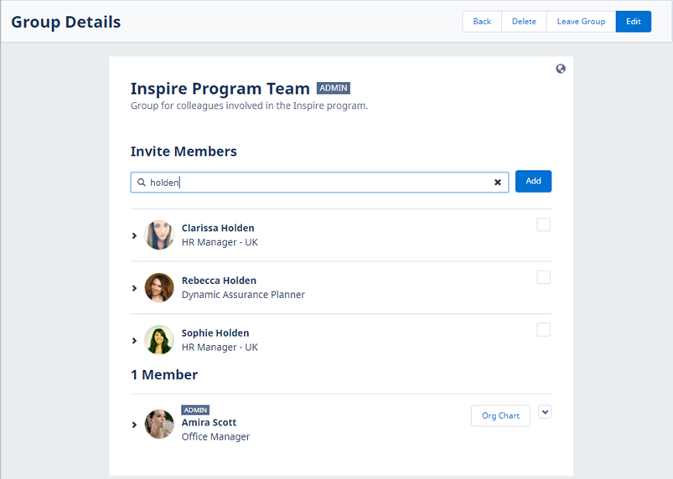
Task: Select Rebecca Holden's checkbox
Action: (543, 277)
